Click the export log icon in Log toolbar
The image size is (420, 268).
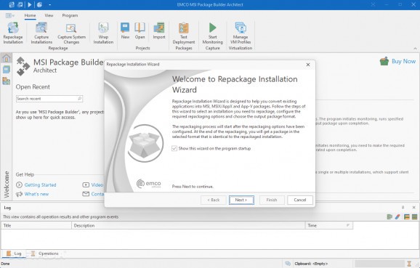click(389, 217)
